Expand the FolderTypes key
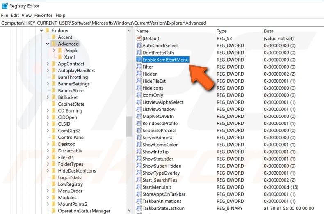 [48, 164]
